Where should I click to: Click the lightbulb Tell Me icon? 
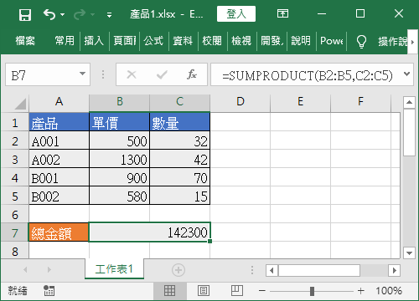tap(361, 42)
